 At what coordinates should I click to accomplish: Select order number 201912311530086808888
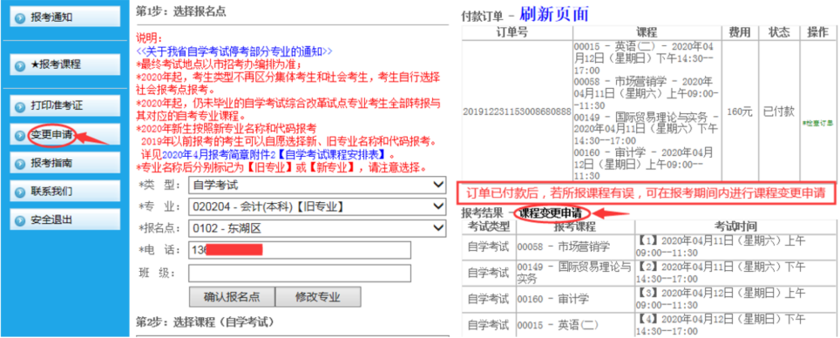pos(517,112)
